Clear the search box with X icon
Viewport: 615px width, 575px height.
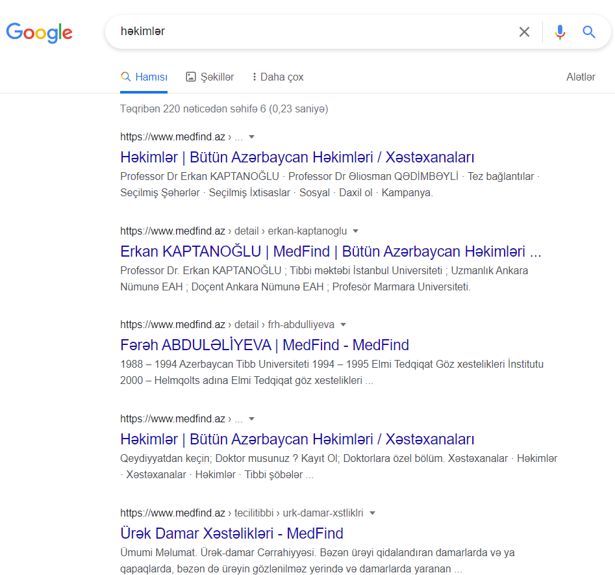[x=524, y=32]
